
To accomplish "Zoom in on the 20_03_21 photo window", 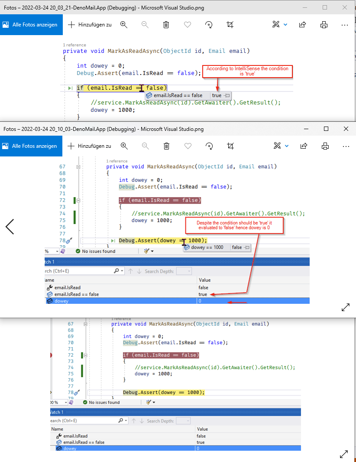I will (124, 25).
